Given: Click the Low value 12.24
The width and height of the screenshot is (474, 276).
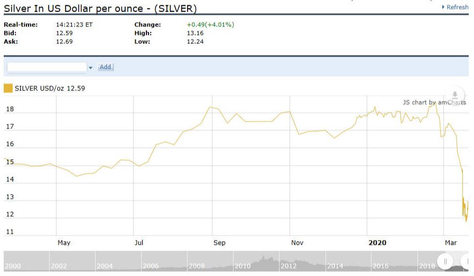Looking at the screenshot, I should (x=196, y=41).
